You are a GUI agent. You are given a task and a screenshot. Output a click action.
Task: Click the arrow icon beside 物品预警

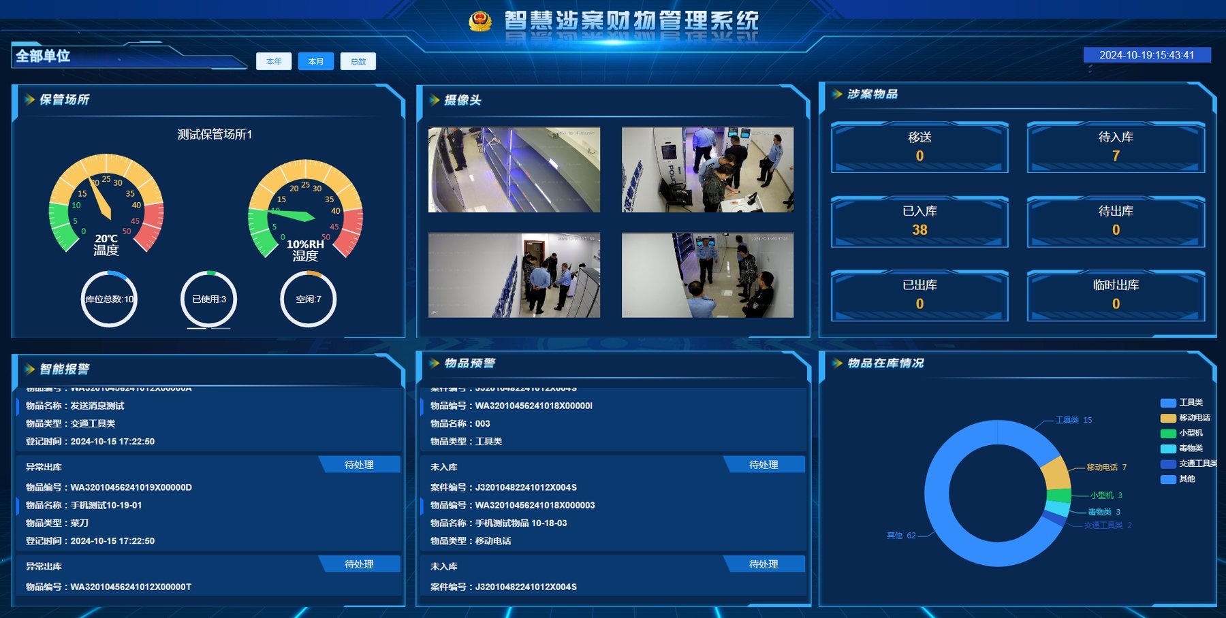tap(435, 363)
